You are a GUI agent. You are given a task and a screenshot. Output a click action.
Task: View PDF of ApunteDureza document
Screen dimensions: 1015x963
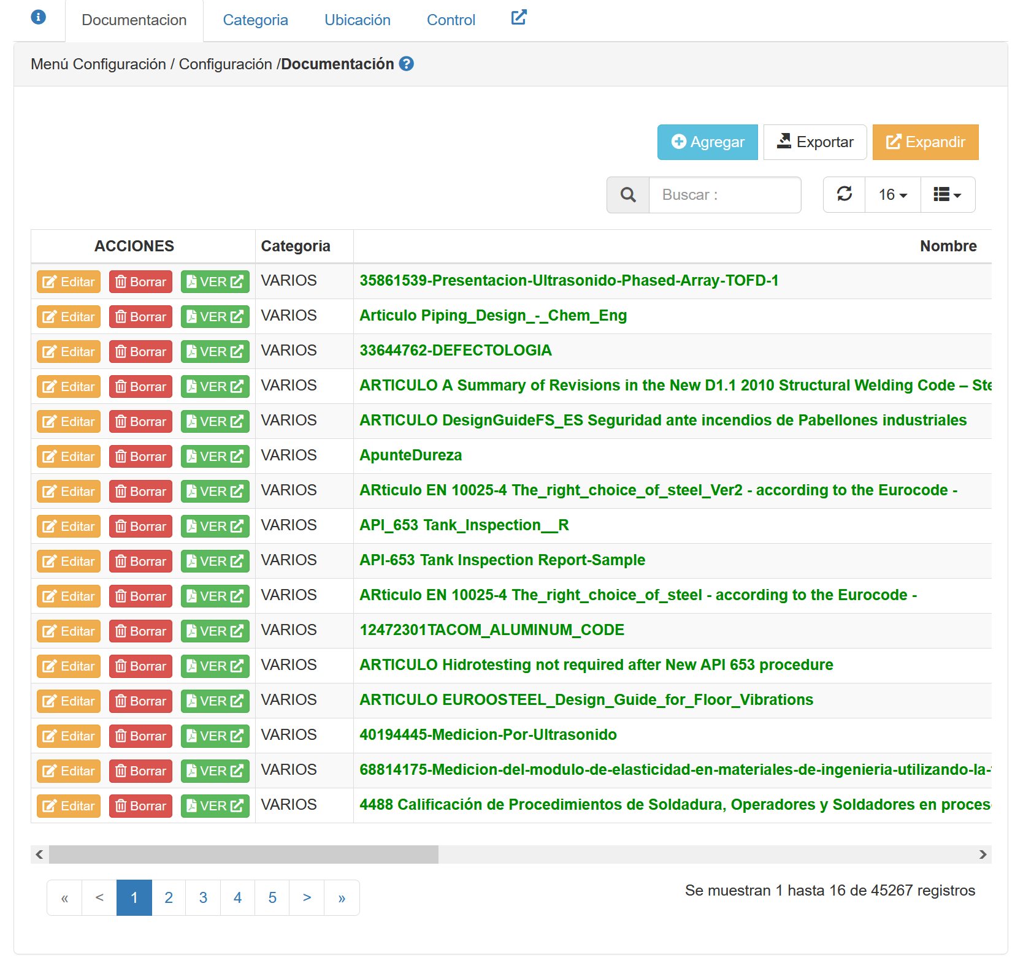215,457
